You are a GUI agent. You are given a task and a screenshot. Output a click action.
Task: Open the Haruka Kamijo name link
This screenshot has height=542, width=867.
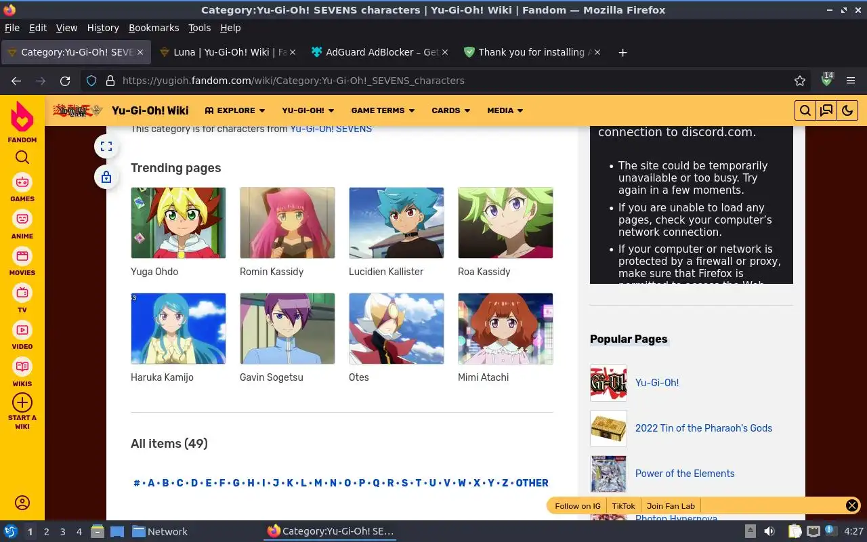(x=162, y=377)
